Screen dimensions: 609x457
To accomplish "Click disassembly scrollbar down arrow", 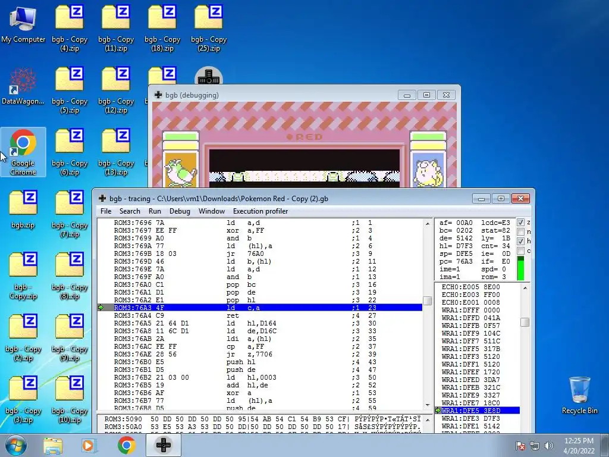I will point(427,405).
